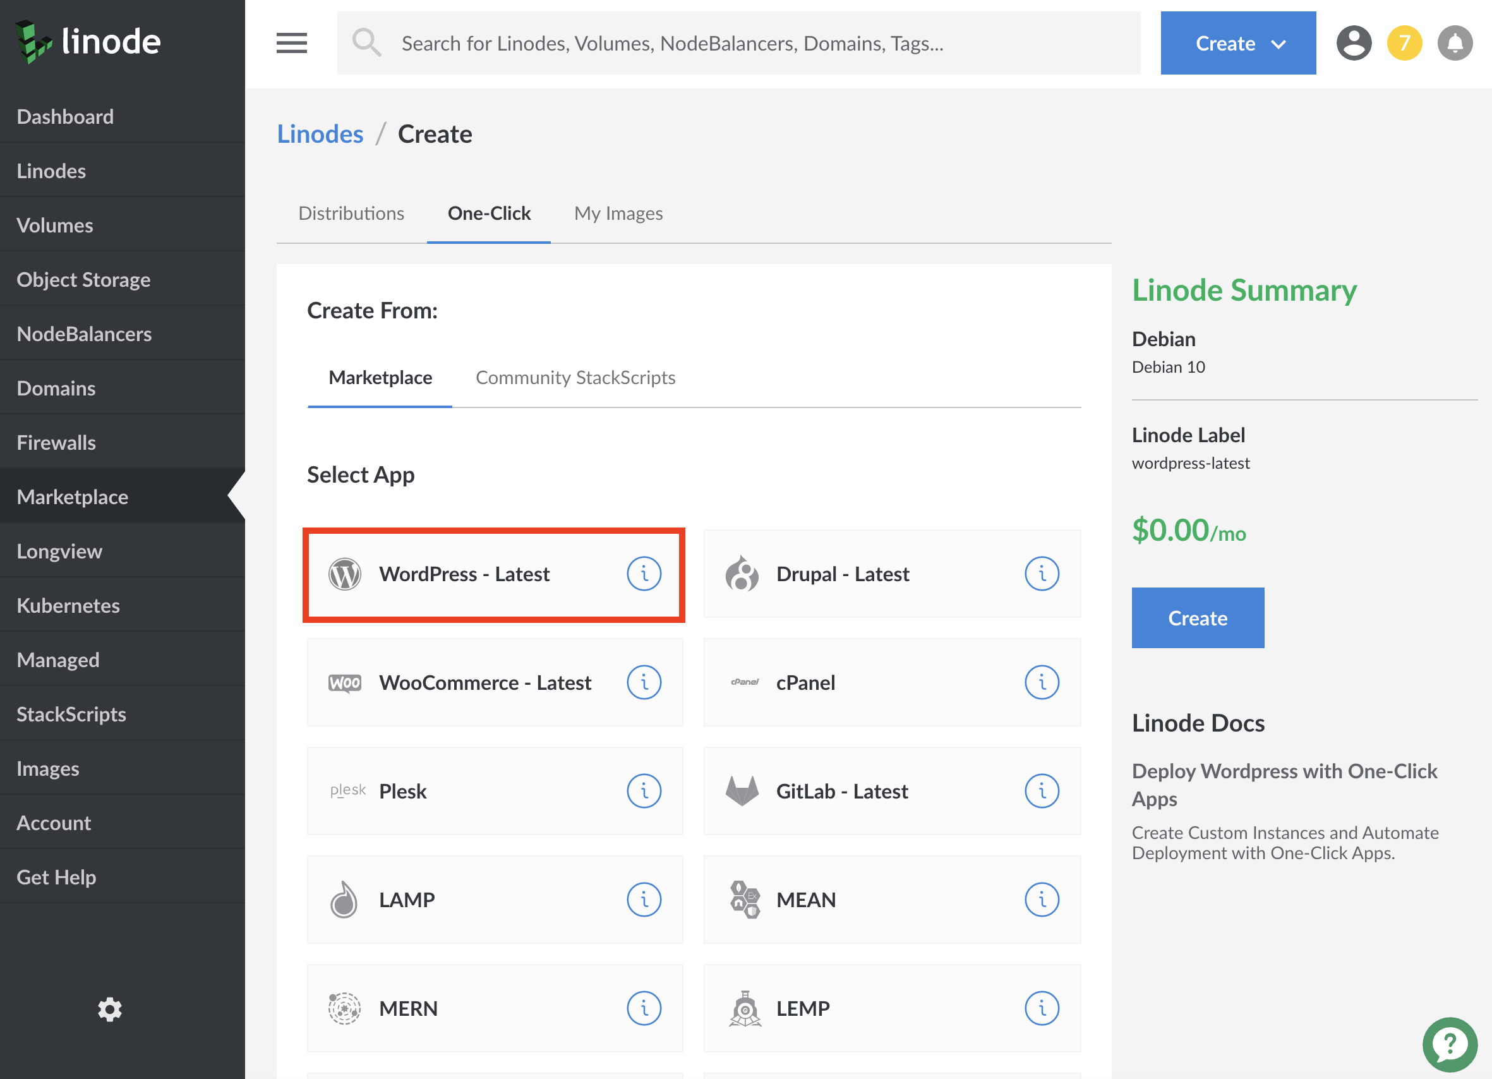Click the cPanel info icon
This screenshot has width=1492, height=1079.
tap(1040, 683)
